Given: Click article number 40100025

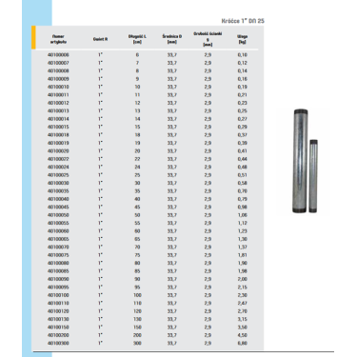Looking at the screenshot, I should click(x=58, y=175).
